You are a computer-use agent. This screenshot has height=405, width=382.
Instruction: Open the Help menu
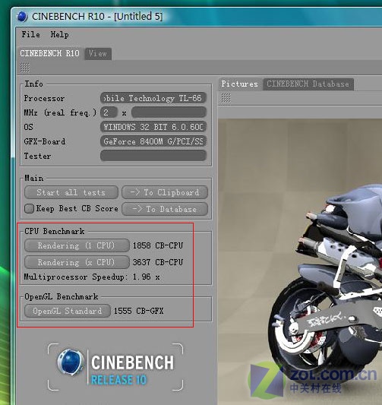tap(60, 34)
